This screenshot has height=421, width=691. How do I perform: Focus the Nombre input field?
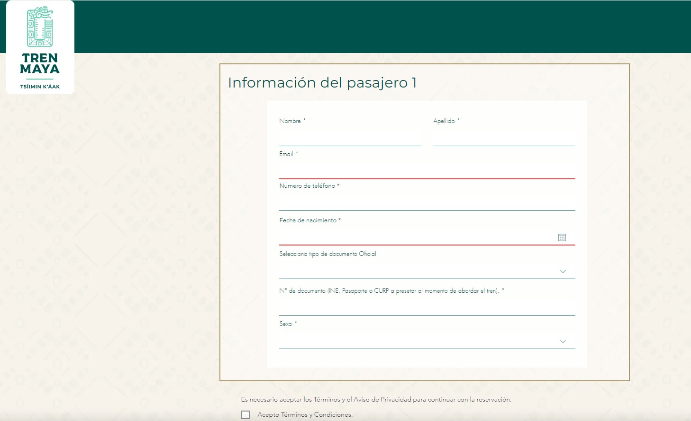pyautogui.click(x=350, y=137)
